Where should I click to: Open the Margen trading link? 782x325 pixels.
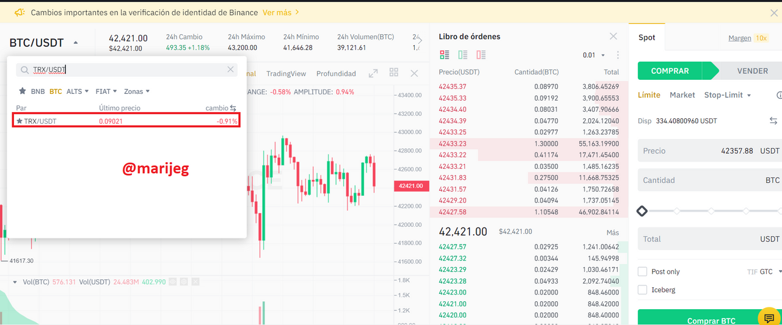coord(739,38)
